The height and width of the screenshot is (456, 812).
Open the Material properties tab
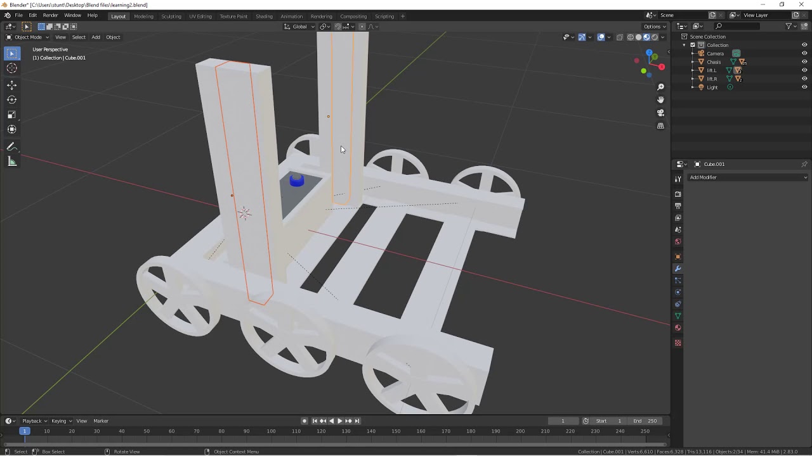point(678,327)
